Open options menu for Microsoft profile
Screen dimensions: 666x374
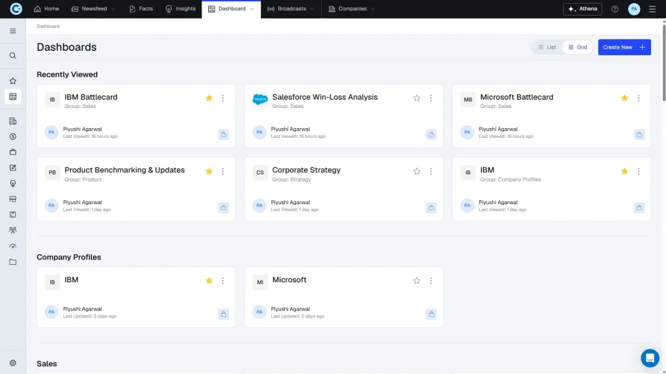tap(431, 280)
